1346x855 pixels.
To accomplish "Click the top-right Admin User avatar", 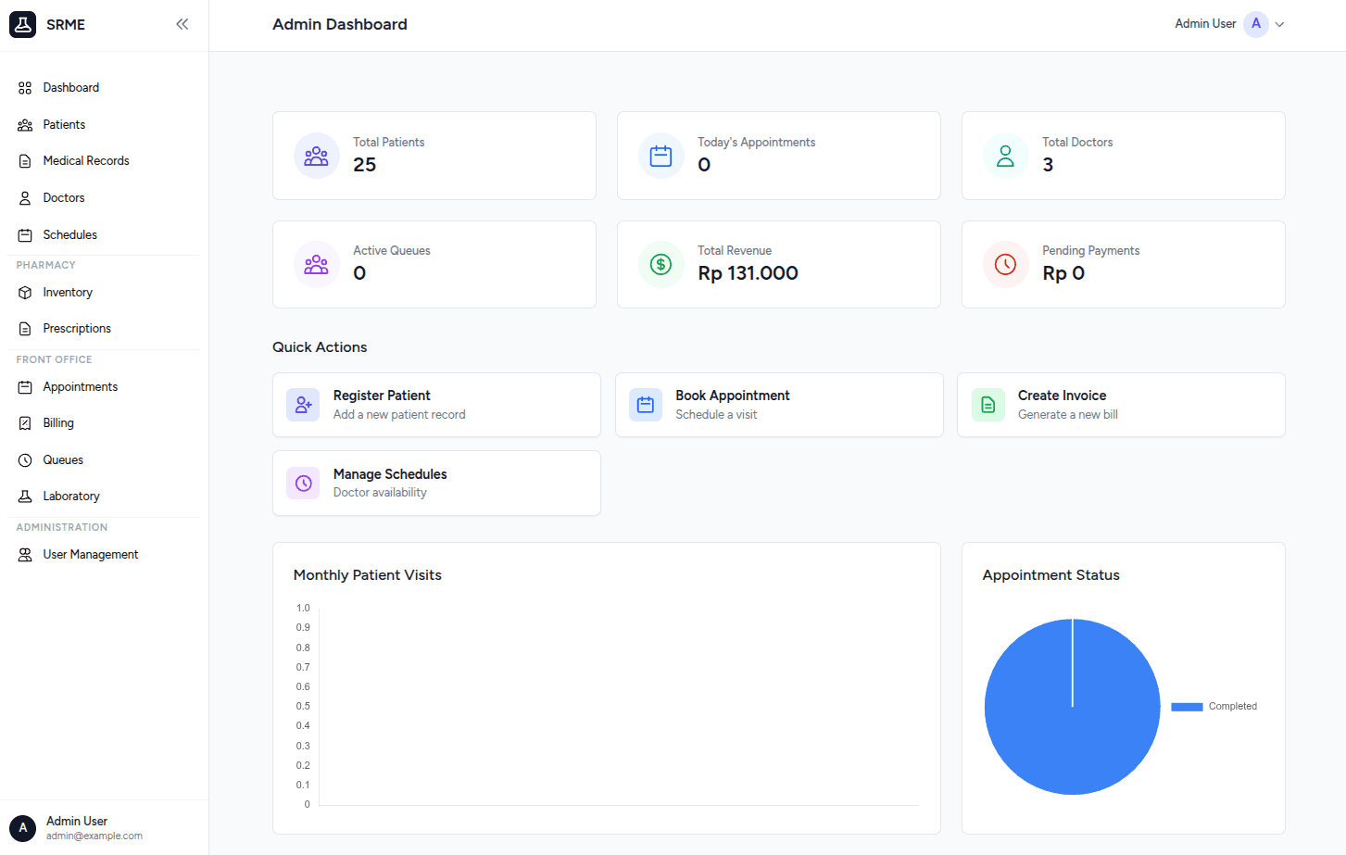I will pyautogui.click(x=1255, y=24).
